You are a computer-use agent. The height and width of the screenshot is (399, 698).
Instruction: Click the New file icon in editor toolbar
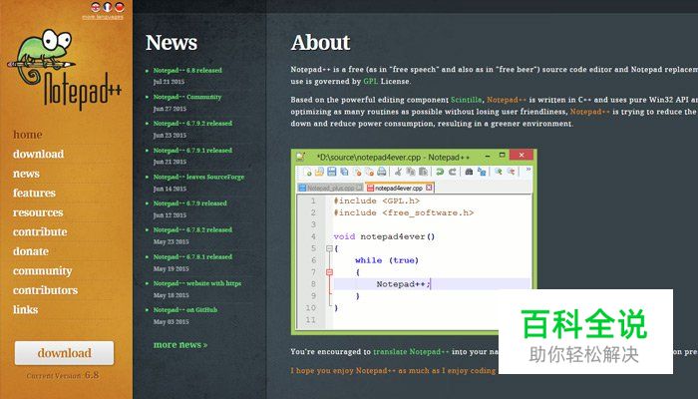click(x=308, y=172)
